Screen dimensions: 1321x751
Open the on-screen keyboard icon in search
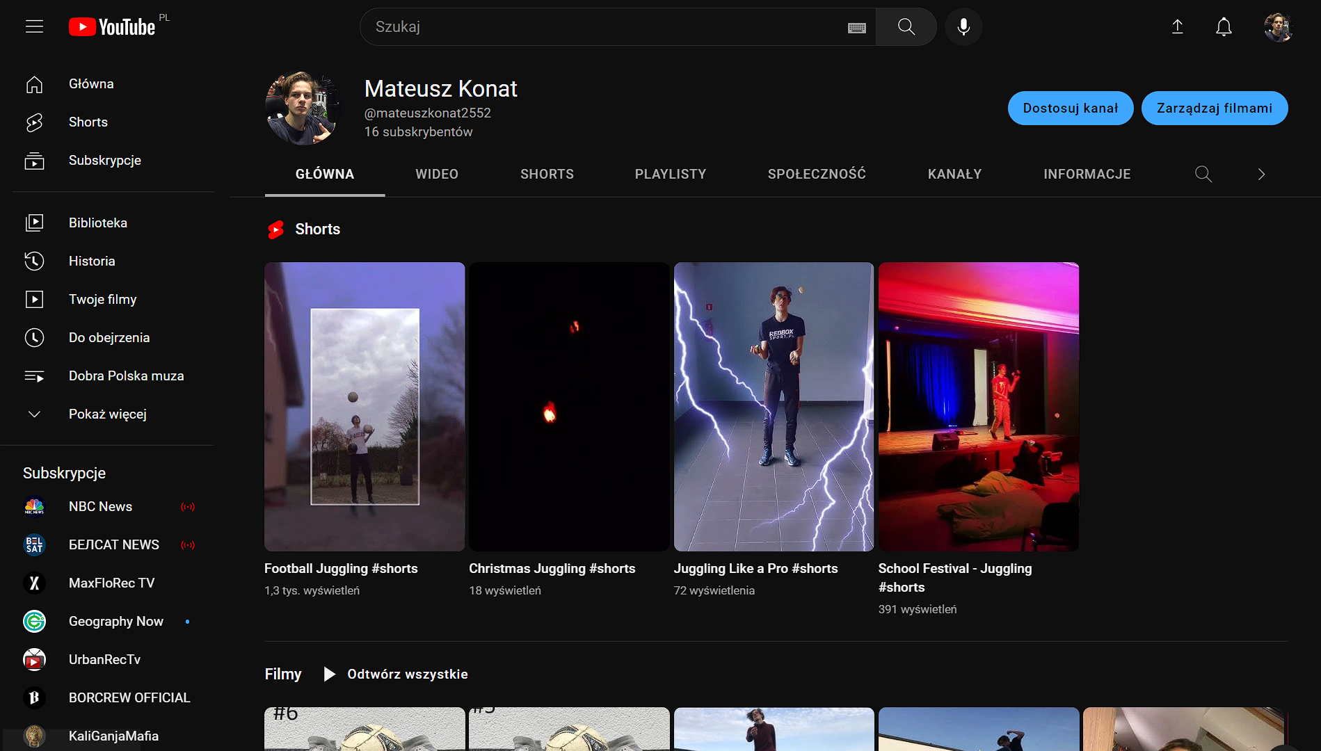tap(856, 28)
